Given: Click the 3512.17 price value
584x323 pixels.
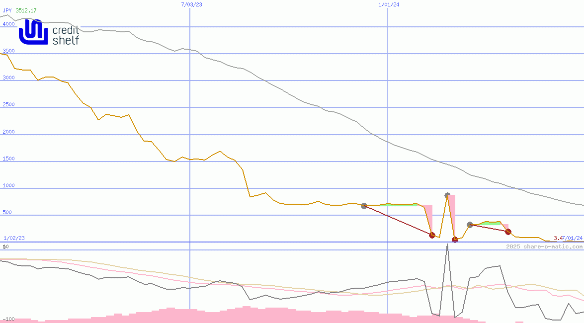Looking at the screenshot, I should [26, 10].
